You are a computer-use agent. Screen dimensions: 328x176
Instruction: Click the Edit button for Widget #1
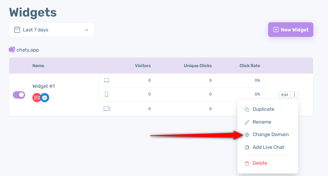pos(285,95)
